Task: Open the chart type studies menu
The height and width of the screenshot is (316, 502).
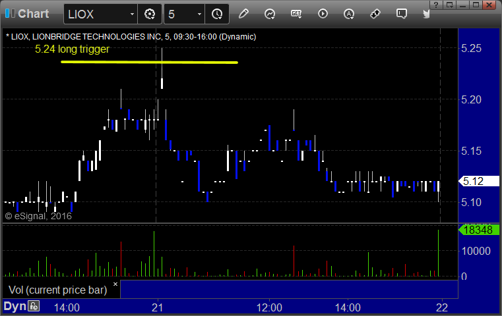Action: (x=270, y=14)
